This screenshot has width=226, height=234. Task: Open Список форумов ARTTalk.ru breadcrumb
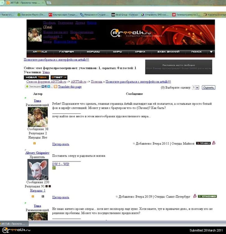click(x=46, y=82)
